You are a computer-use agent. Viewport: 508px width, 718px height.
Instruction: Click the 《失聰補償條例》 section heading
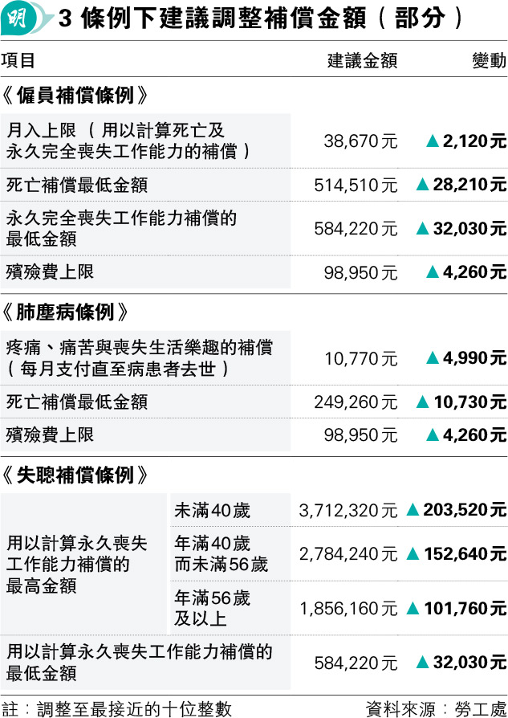click(x=75, y=475)
